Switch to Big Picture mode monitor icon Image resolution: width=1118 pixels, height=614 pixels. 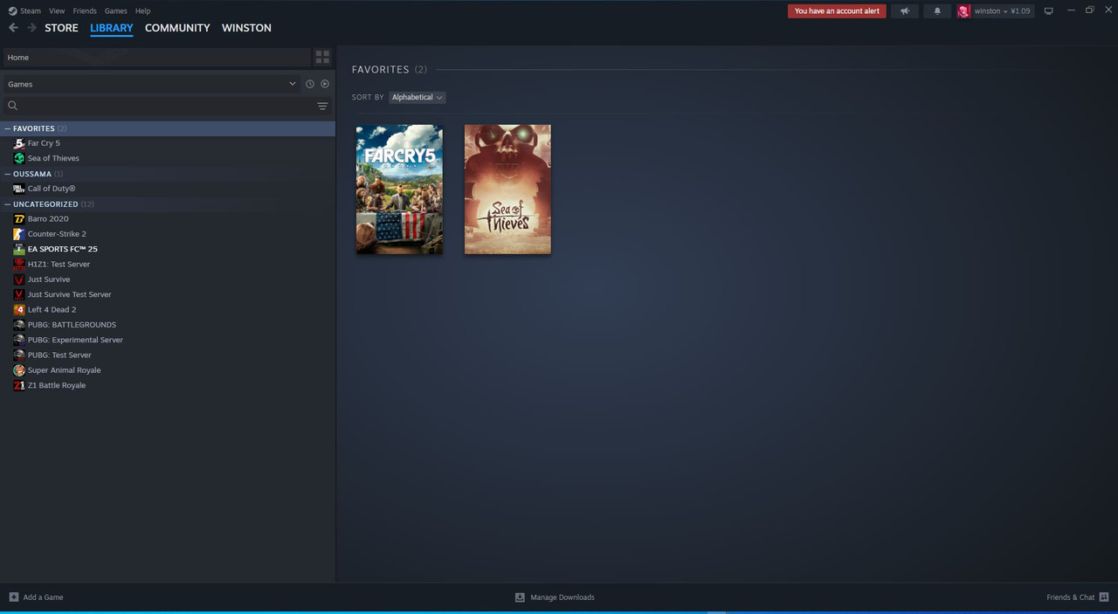click(x=1048, y=11)
